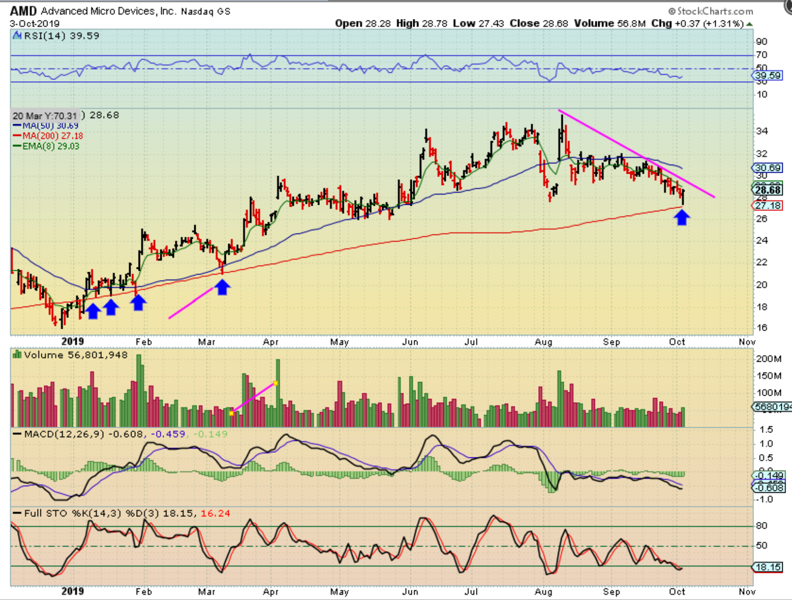Click the 28.68 last price tag on right axis
This screenshot has width=792, height=600.
tap(767, 190)
